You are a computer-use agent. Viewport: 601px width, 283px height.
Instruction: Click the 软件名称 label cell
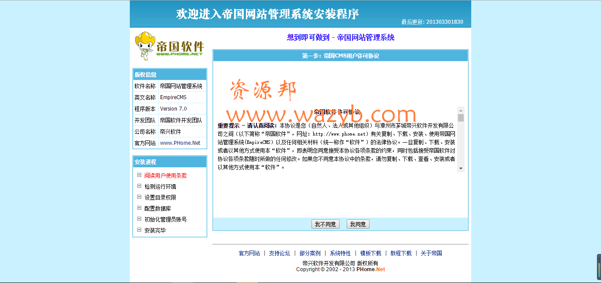(145, 86)
